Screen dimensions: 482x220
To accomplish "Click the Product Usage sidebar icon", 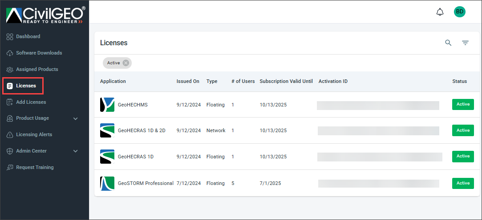I will [x=10, y=118].
